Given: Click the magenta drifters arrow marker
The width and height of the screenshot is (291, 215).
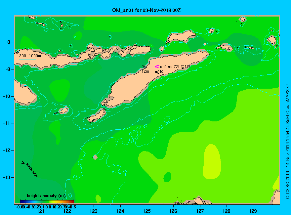Looking at the screenshot, I should (157, 66).
